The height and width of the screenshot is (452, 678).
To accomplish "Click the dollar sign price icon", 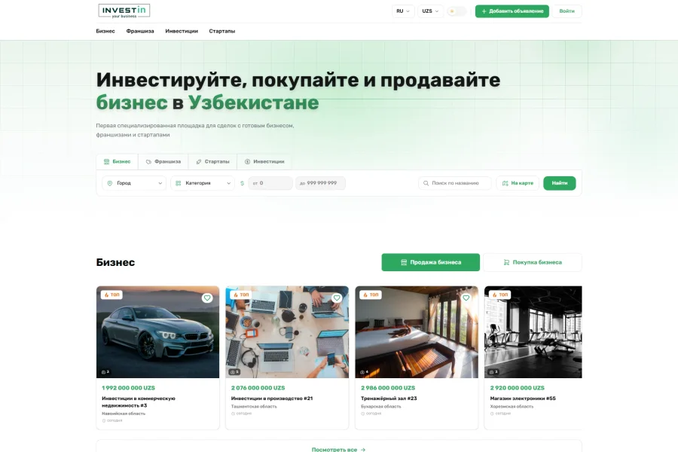I will 242,183.
